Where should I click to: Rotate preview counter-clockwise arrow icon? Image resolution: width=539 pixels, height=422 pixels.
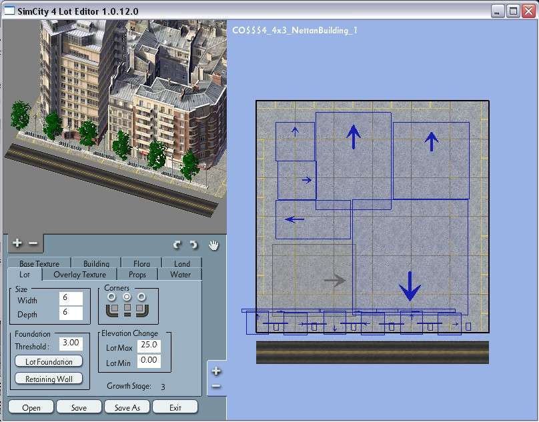pyautogui.click(x=177, y=245)
